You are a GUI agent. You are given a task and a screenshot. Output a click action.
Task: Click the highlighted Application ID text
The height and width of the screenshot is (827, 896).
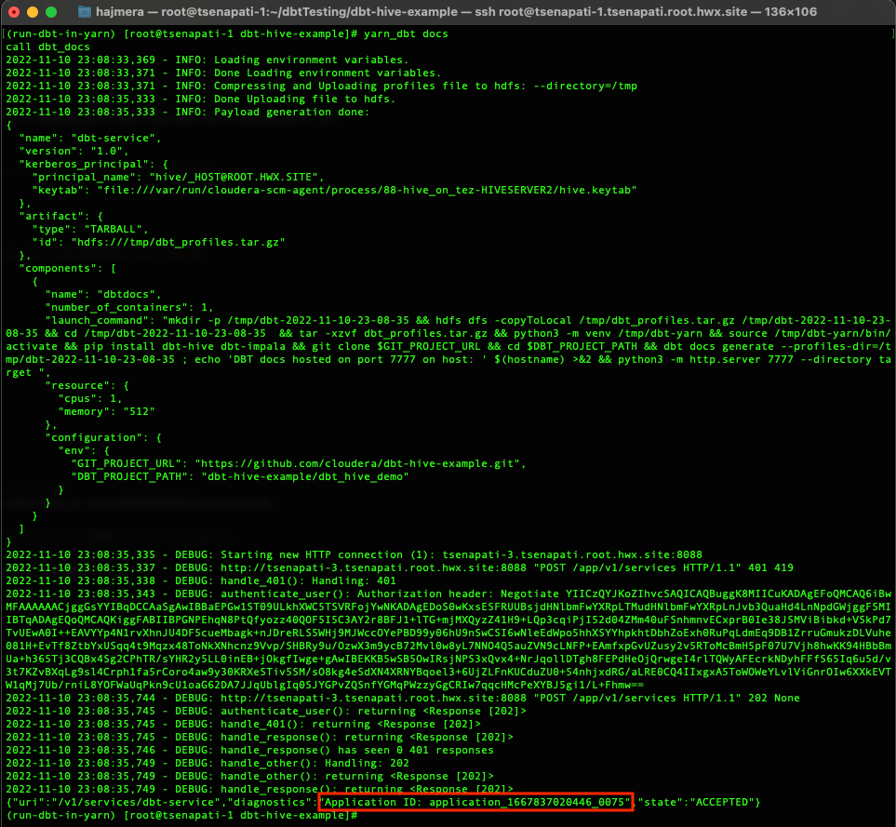pos(475,802)
